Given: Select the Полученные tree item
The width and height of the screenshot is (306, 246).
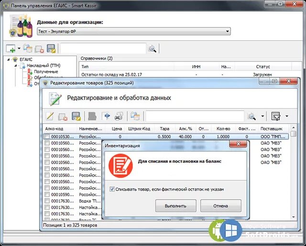Looking at the screenshot, I should (x=46, y=71).
